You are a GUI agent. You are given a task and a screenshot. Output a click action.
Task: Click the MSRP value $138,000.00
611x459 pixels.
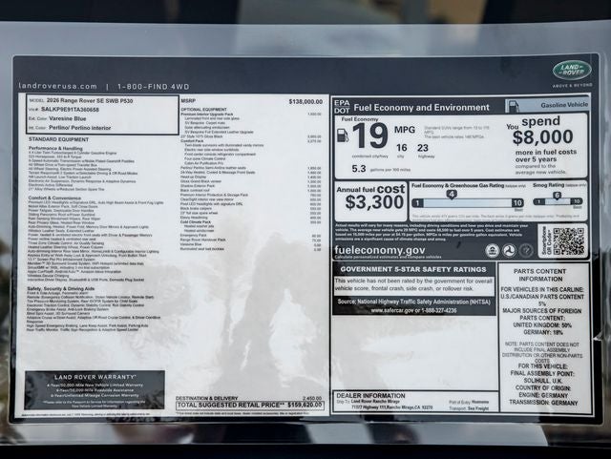tap(305, 101)
